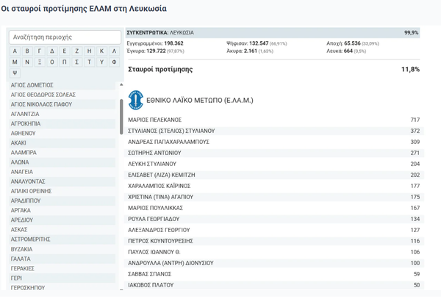Select region ΑΓΙΟΣ ΝΙΚΟΛΑΟΣ ΠΑΦΟΥ
The image size is (441, 299).
pyautogui.click(x=62, y=104)
